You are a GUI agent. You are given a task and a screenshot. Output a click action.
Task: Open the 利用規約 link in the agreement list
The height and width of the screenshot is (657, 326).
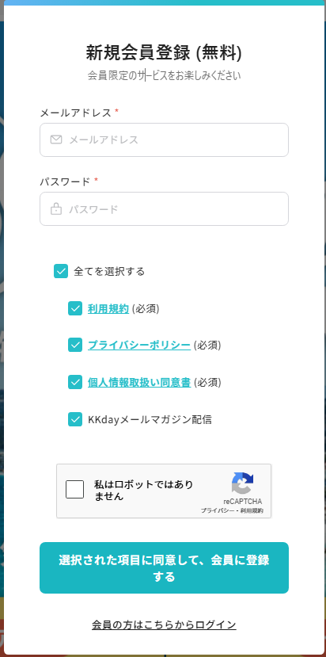[x=108, y=309]
